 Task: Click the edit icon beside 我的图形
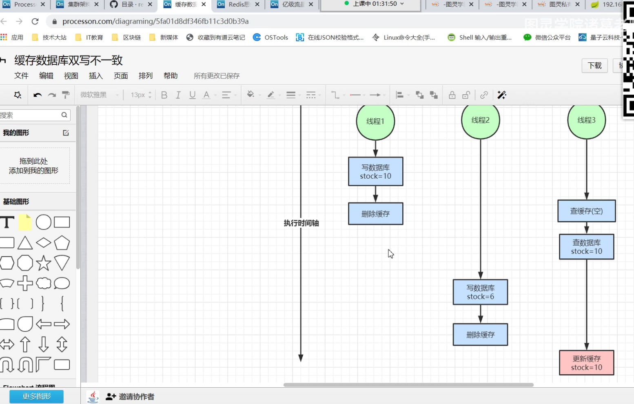[66, 133]
